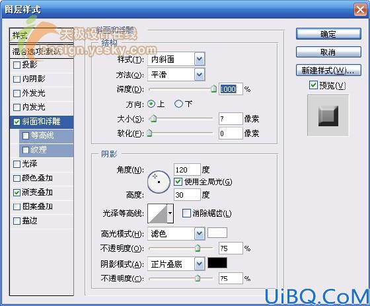Open the 渐变叠加 style entry label
This screenshot has width=370, height=306.
pos(37,192)
